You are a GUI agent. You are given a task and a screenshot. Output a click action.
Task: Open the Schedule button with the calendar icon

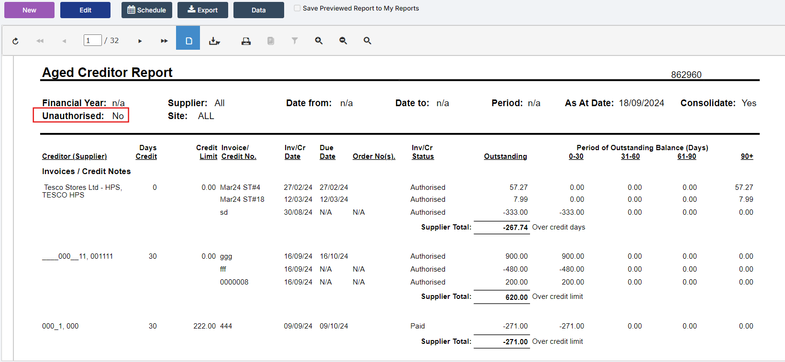pos(147,10)
